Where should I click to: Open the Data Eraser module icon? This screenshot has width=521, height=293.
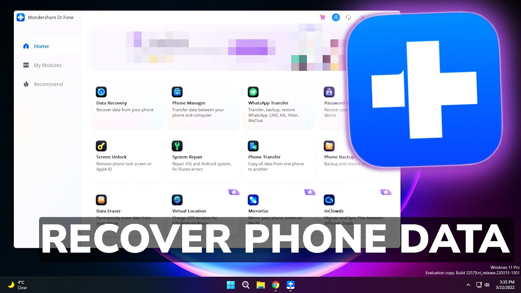pyautogui.click(x=101, y=200)
